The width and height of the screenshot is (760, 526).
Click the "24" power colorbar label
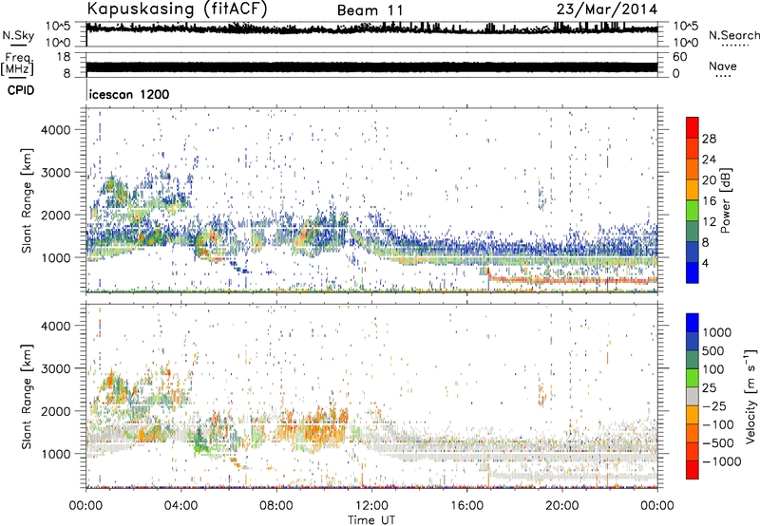(709, 160)
